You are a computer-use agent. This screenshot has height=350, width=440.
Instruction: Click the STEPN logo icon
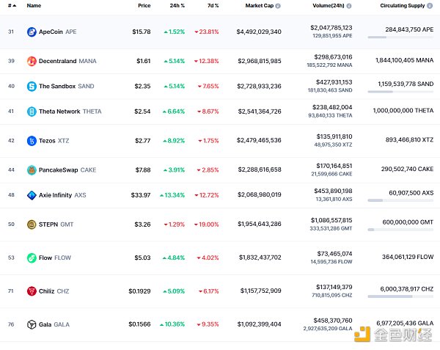coord(32,225)
